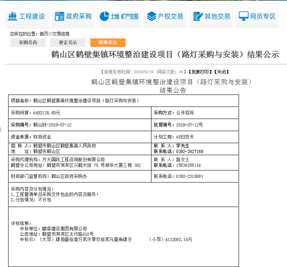
Task: Click the 我要打印 print link
Action: pyautogui.click(x=200, y=72)
